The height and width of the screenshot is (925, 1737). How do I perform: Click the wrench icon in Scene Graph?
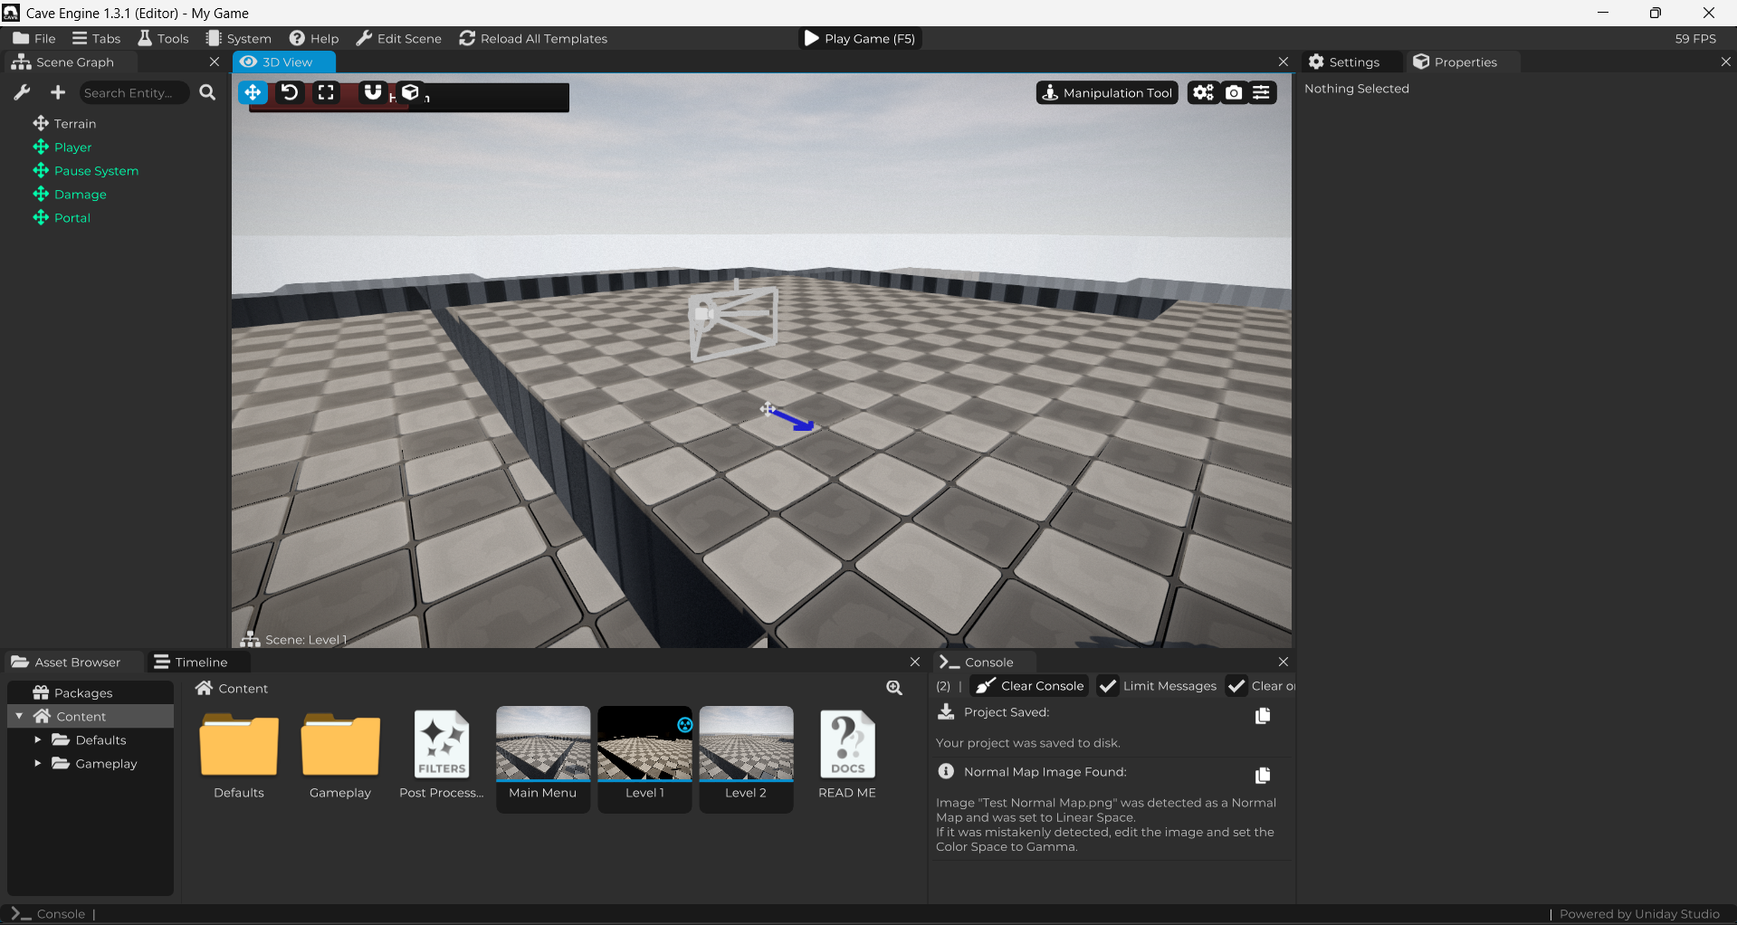point(23,92)
